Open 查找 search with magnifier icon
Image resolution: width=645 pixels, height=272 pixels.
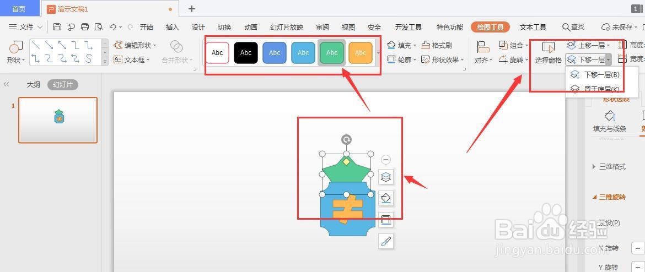[x=573, y=27]
